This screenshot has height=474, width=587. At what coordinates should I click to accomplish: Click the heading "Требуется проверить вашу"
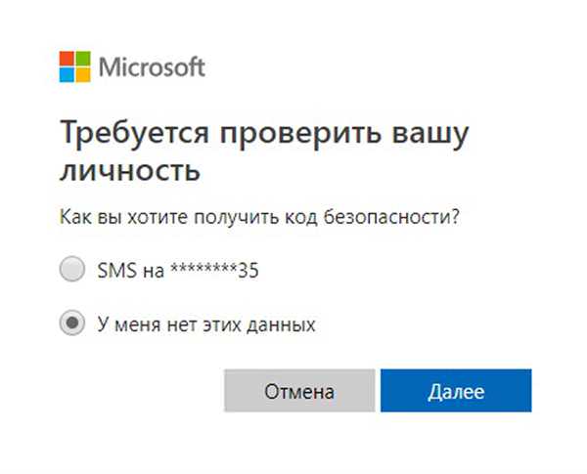tap(264, 134)
